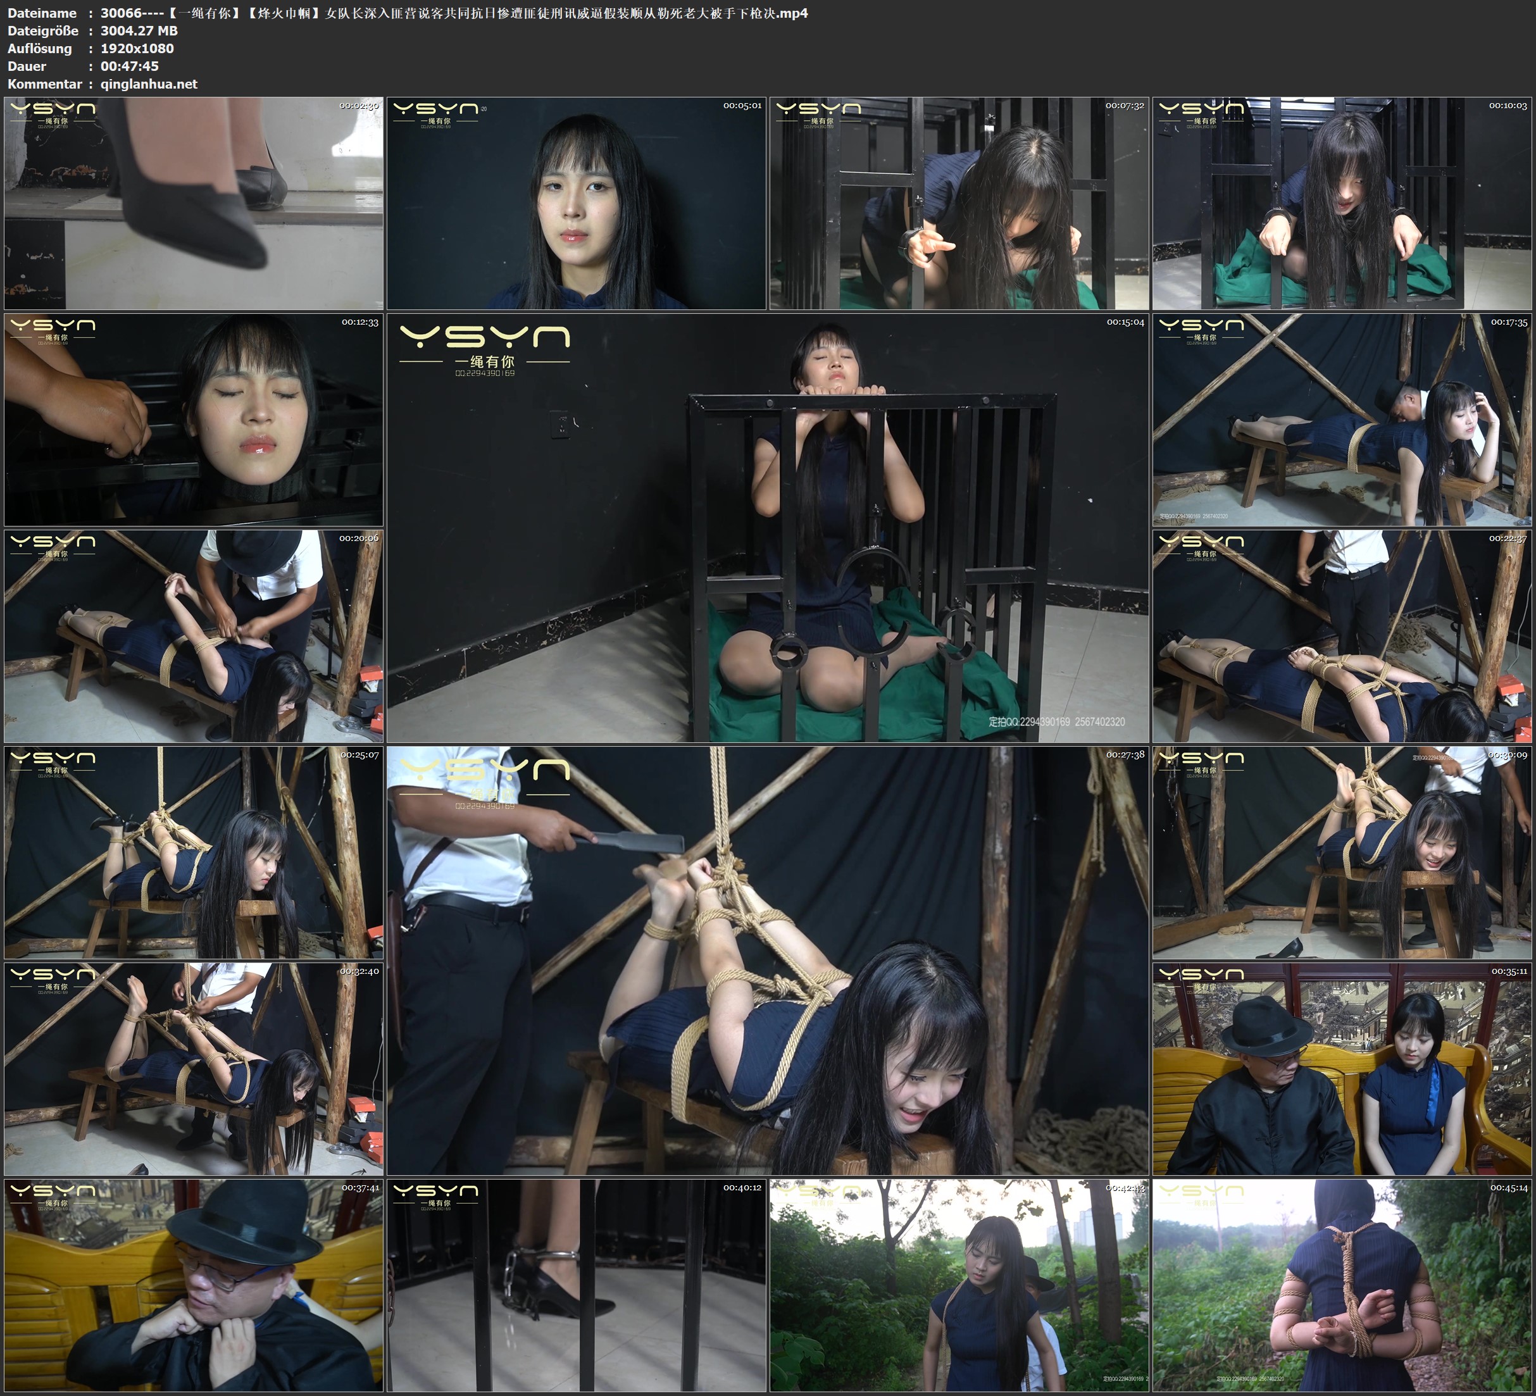Open the large 00:27:38 preview frame
The image size is (1536, 1396).
[x=767, y=960]
